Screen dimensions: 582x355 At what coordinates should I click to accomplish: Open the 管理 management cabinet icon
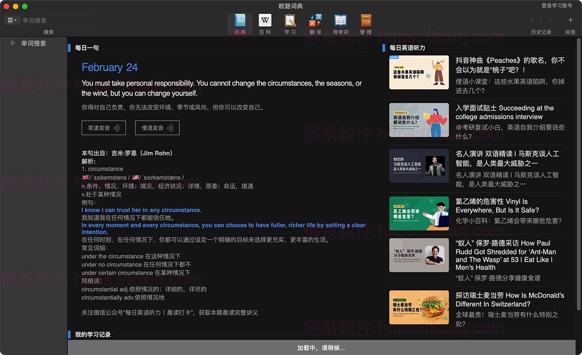coord(366,20)
